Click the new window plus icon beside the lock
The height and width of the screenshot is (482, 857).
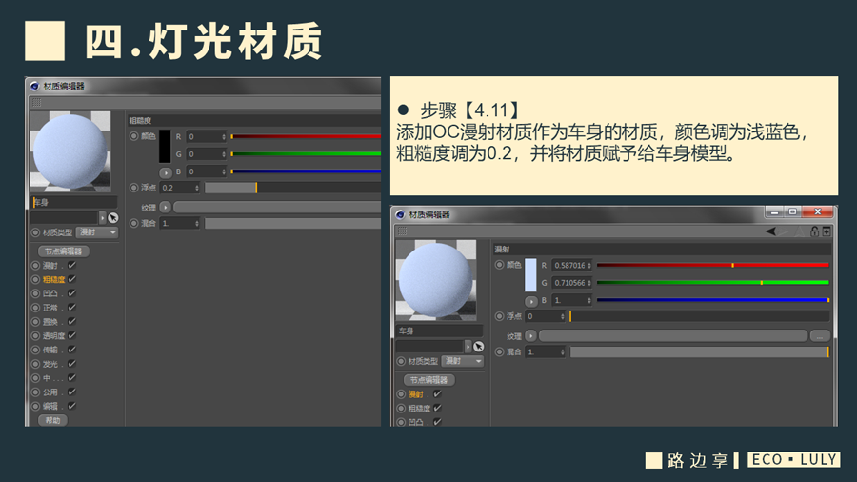[x=827, y=231]
